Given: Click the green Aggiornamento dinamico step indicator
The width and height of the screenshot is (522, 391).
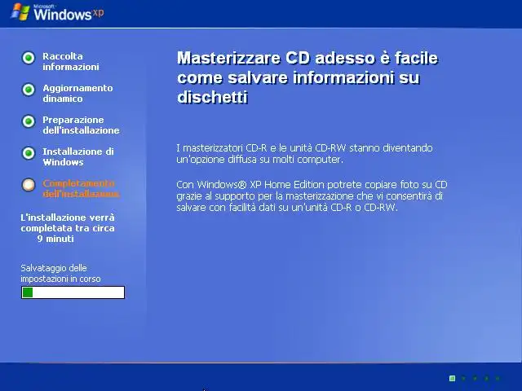Looking at the screenshot, I should [x=29, y=90].
